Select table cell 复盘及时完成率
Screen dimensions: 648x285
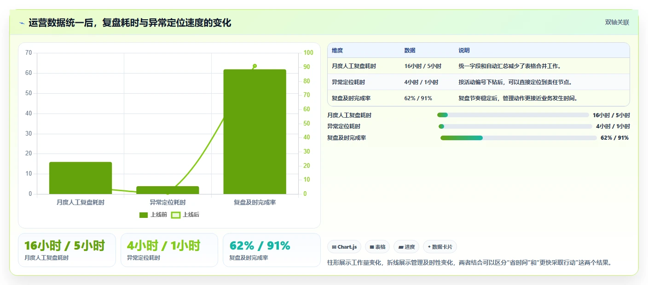pos(351,98)
